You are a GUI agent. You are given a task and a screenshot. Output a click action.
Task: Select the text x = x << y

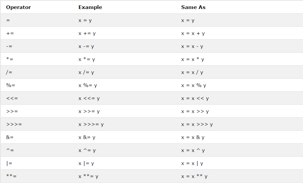pyautogui.click(x=195, y=98)
